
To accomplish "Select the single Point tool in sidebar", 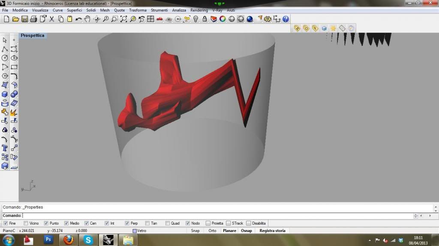I will 14,40.
